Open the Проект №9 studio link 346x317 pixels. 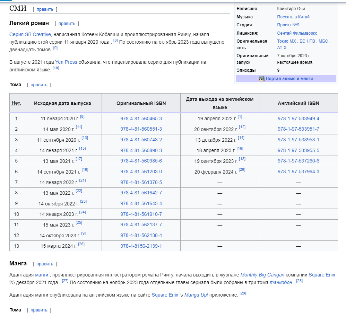pos(288,25)
